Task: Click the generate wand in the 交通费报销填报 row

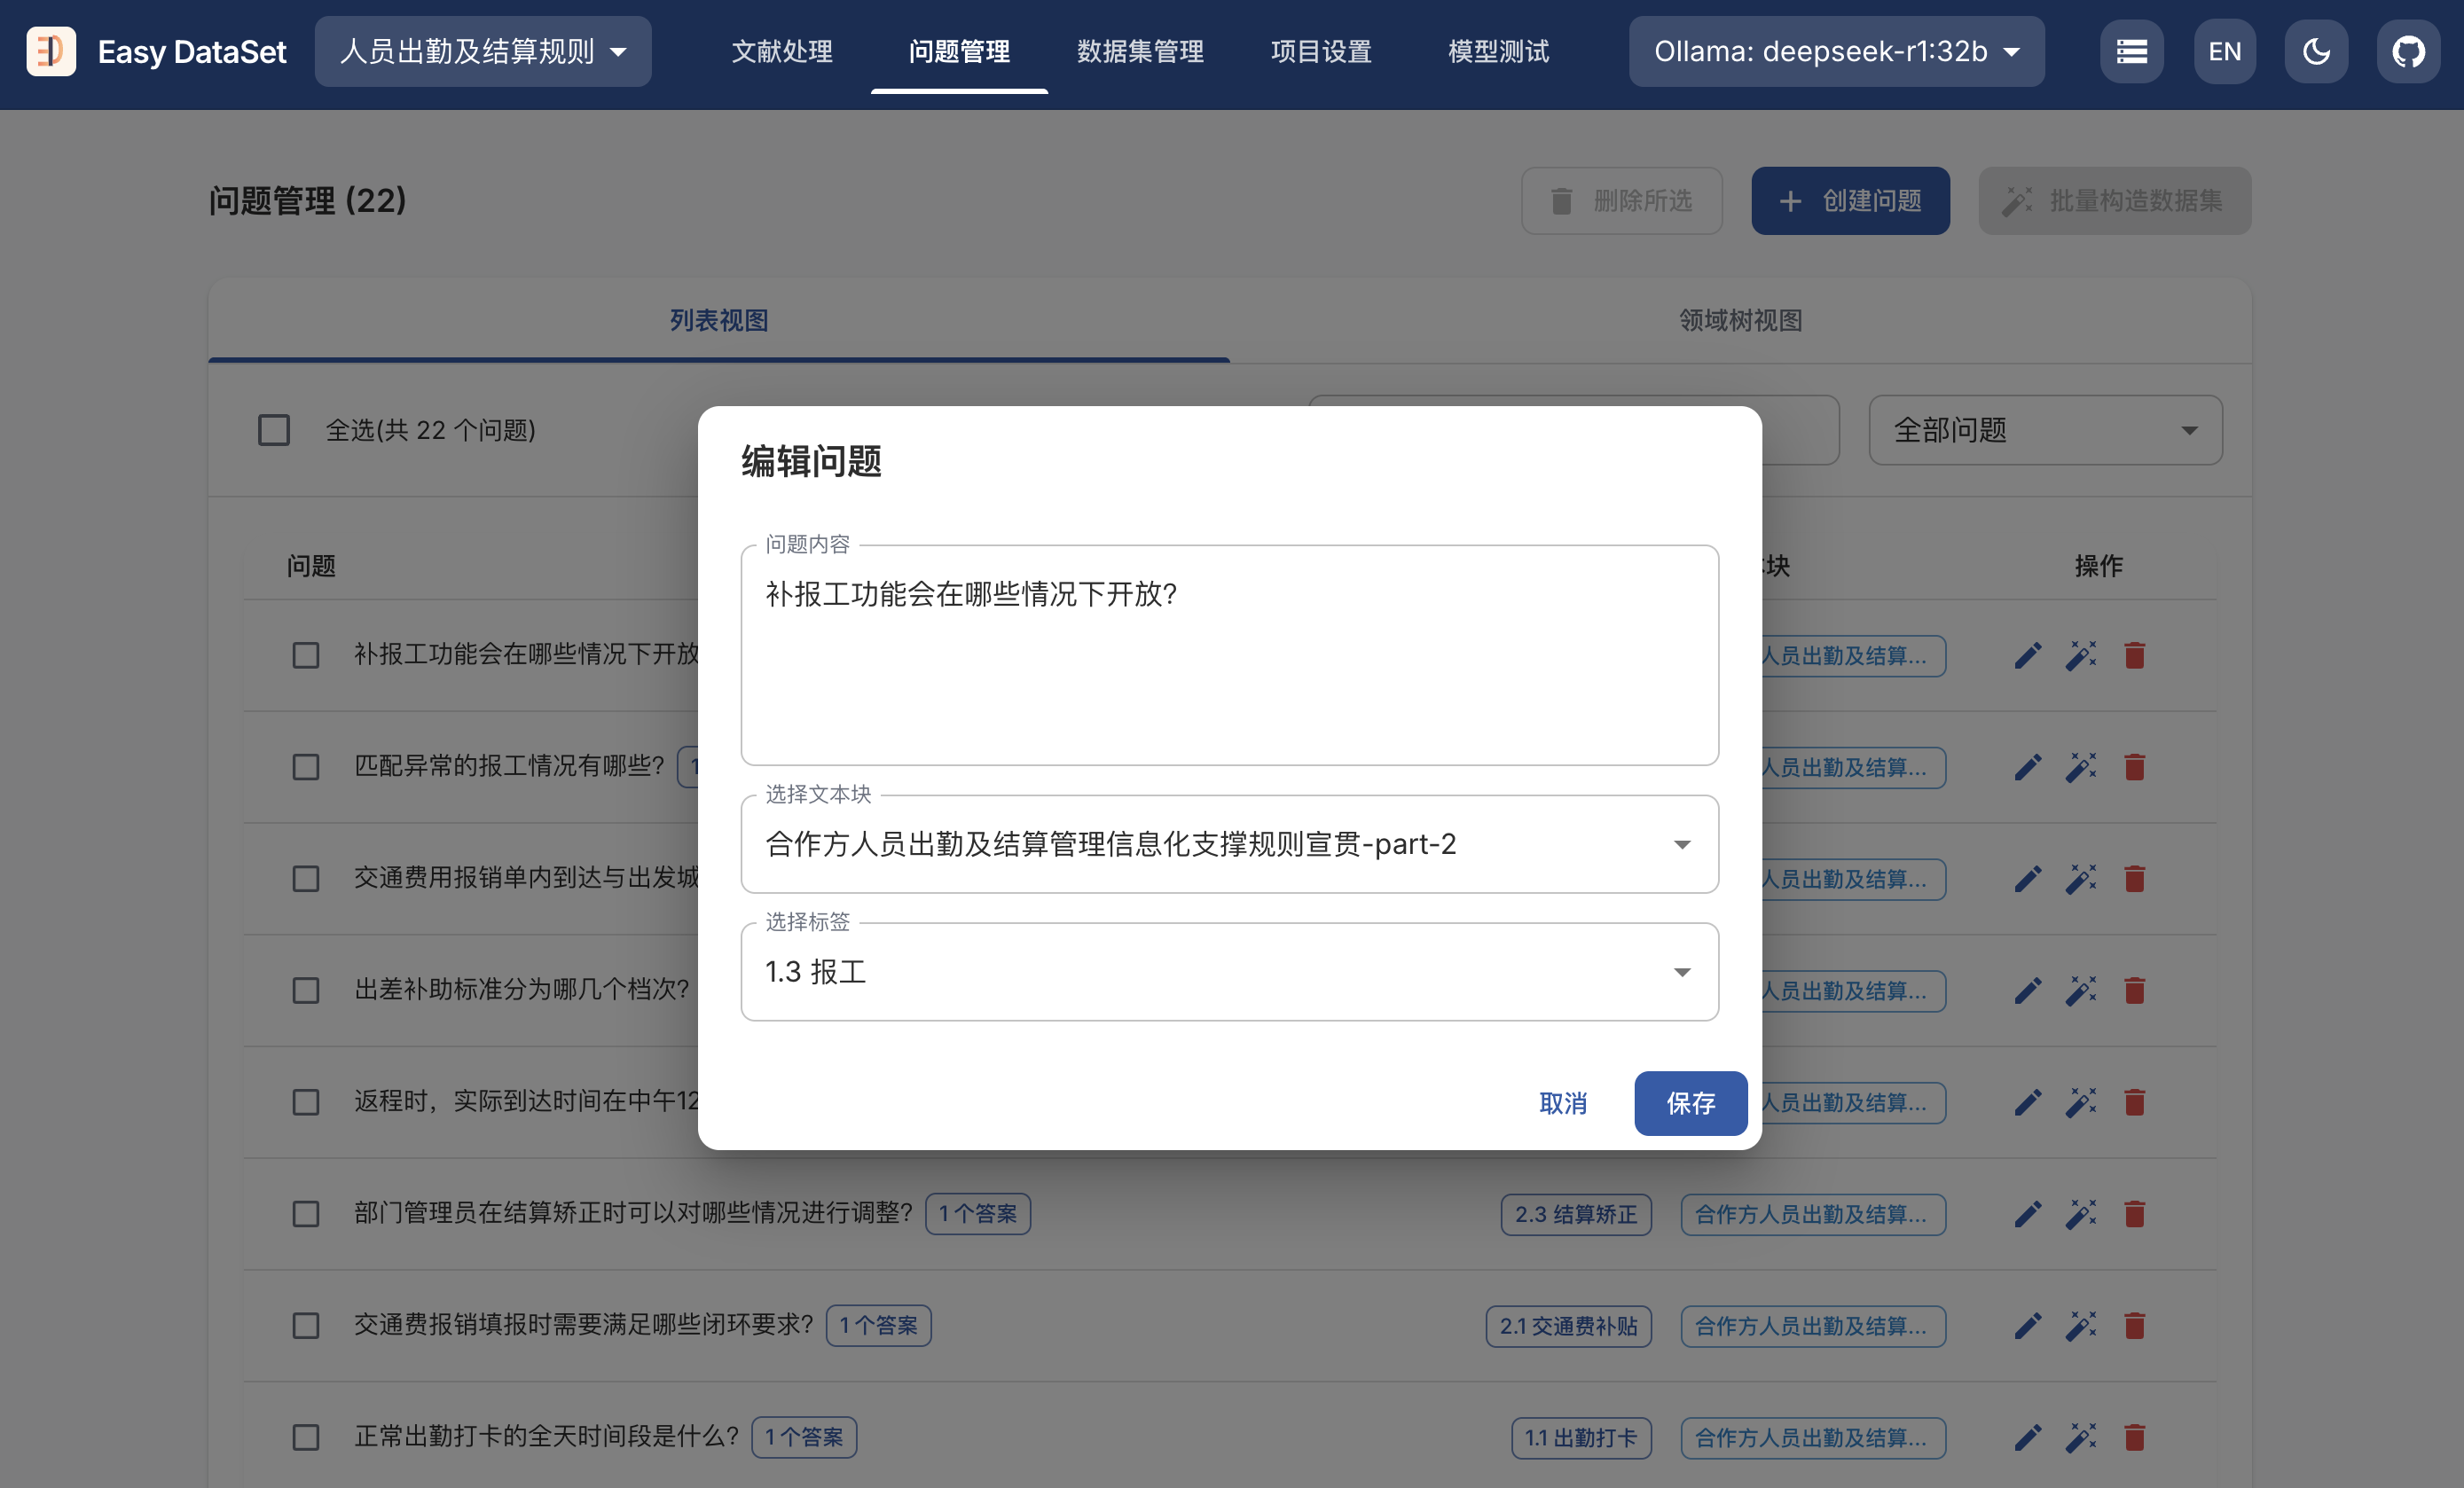Action: coord(2081,1326)
